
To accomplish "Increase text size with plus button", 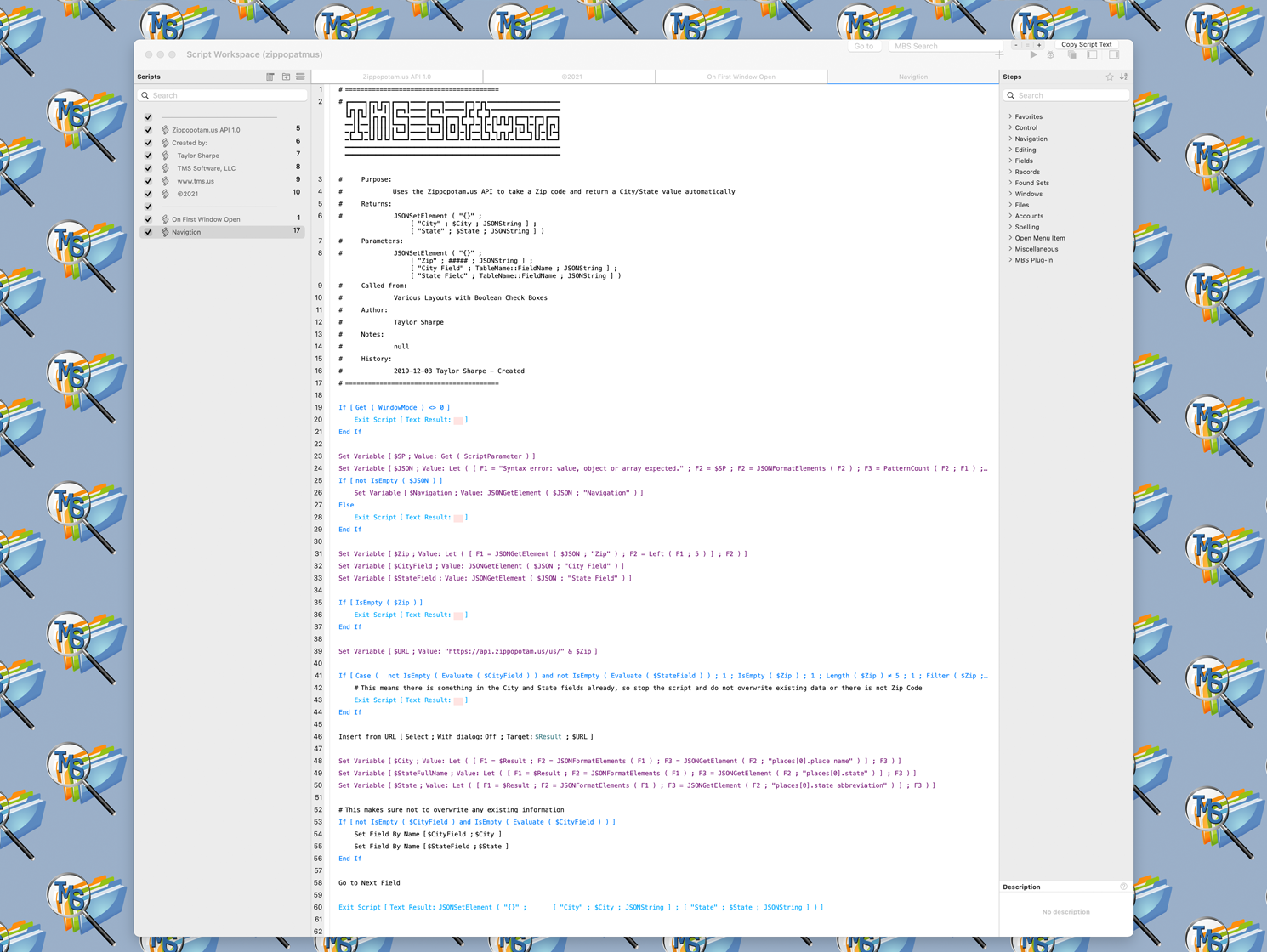I will (1039, 45).
